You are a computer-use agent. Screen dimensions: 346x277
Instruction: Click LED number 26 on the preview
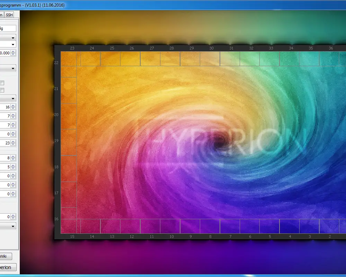132,48
